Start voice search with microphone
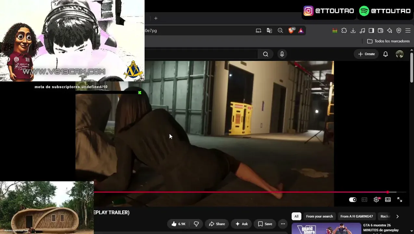 282,54
